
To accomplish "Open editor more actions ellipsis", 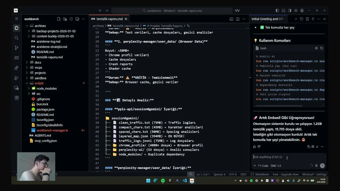I will point(244,19).
